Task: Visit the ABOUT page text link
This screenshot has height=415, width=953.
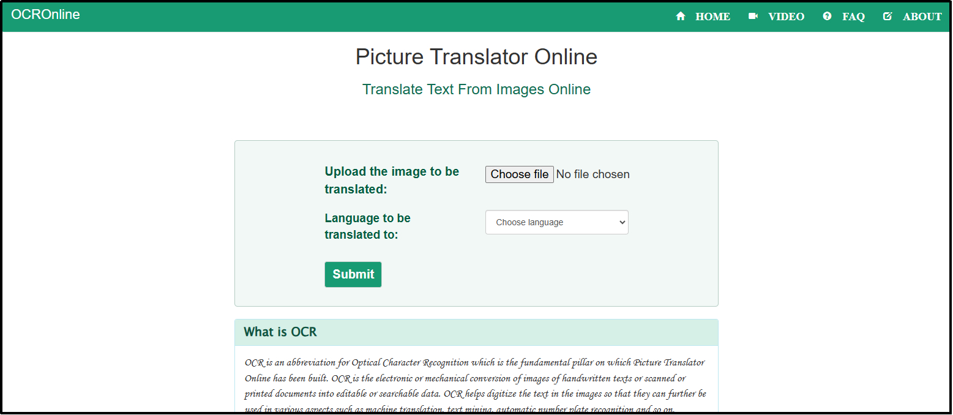Action: point(922,17)
